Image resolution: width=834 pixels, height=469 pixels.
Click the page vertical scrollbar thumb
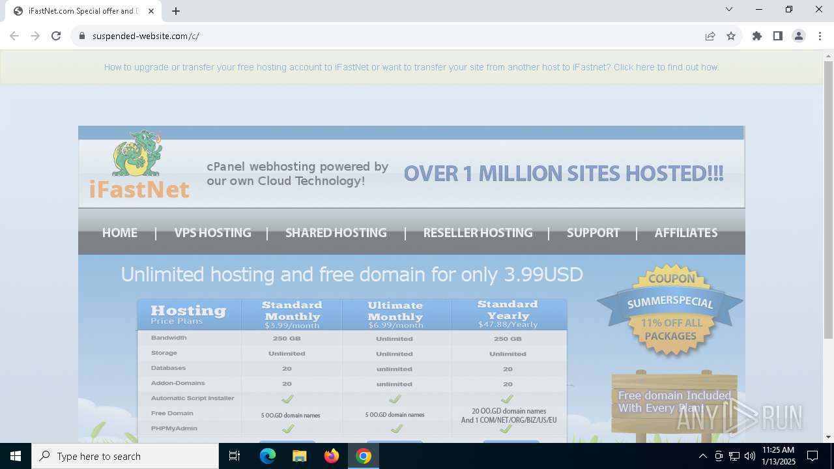[x=828, y=199]
